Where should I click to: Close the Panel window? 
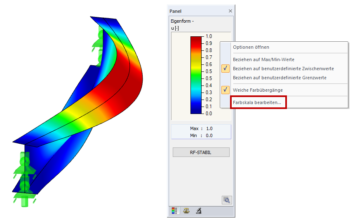(230, 11)
